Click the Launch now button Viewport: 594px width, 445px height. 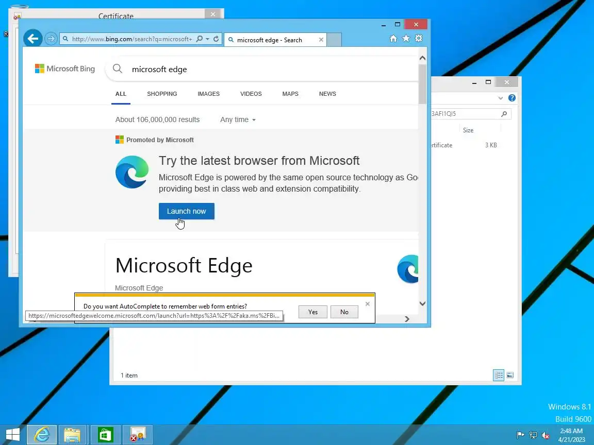click(x=186, y=211)
